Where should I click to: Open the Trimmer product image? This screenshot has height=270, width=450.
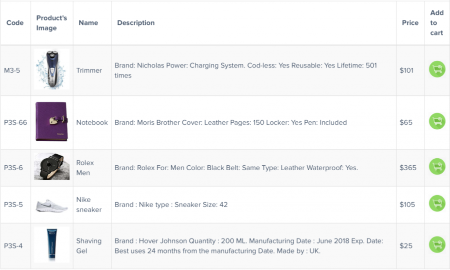[51, 70]
